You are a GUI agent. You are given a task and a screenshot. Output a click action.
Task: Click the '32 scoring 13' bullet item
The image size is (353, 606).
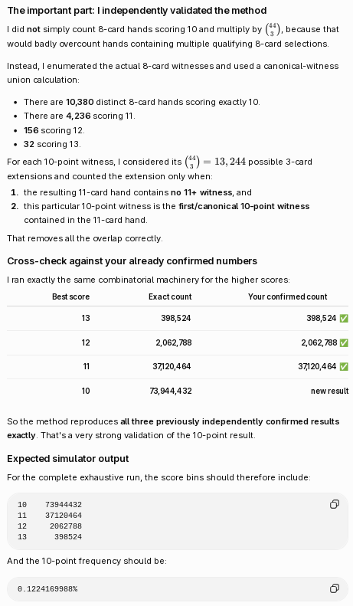[52, 144]
